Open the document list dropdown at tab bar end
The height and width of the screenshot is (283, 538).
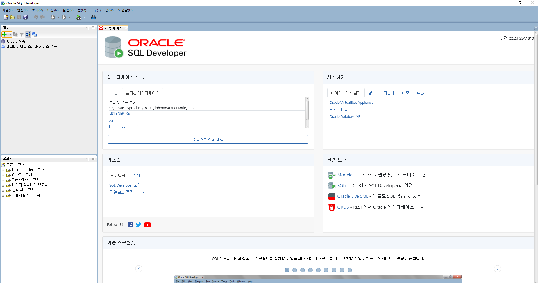536,28
